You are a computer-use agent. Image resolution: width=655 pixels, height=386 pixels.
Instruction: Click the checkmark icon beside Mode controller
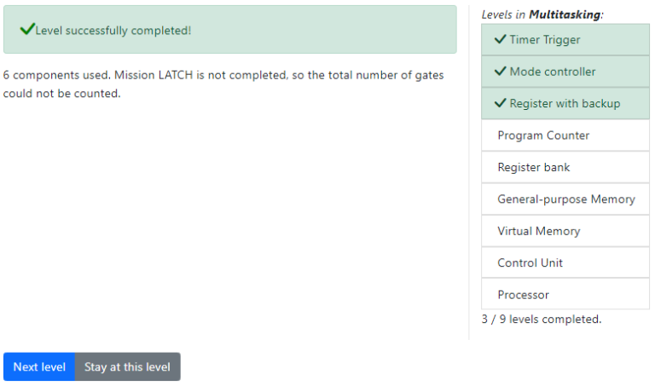point(501,72)
